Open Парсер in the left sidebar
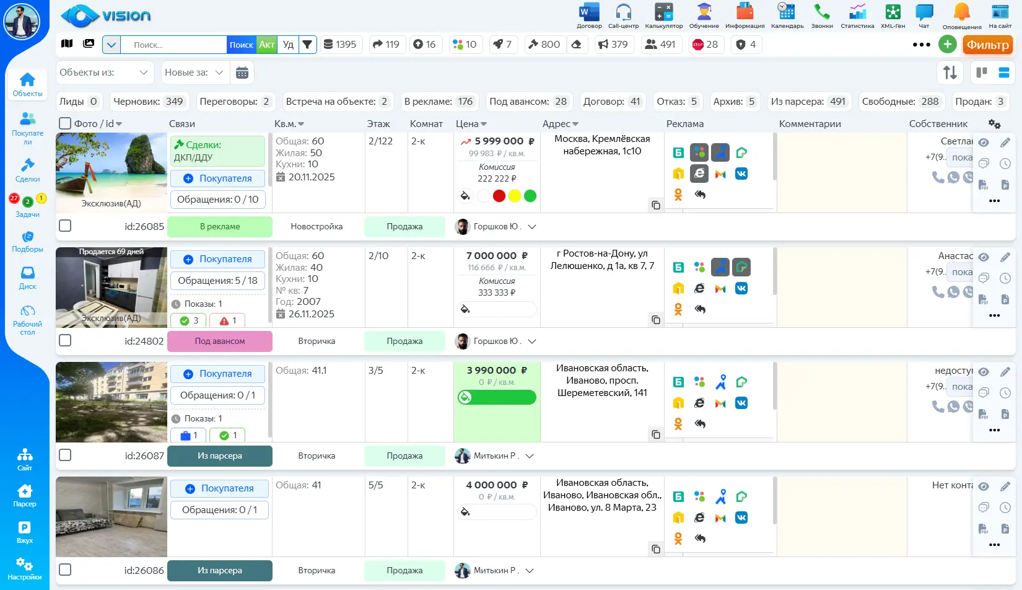Viewport: 1022px width, 590px height. 25,495
